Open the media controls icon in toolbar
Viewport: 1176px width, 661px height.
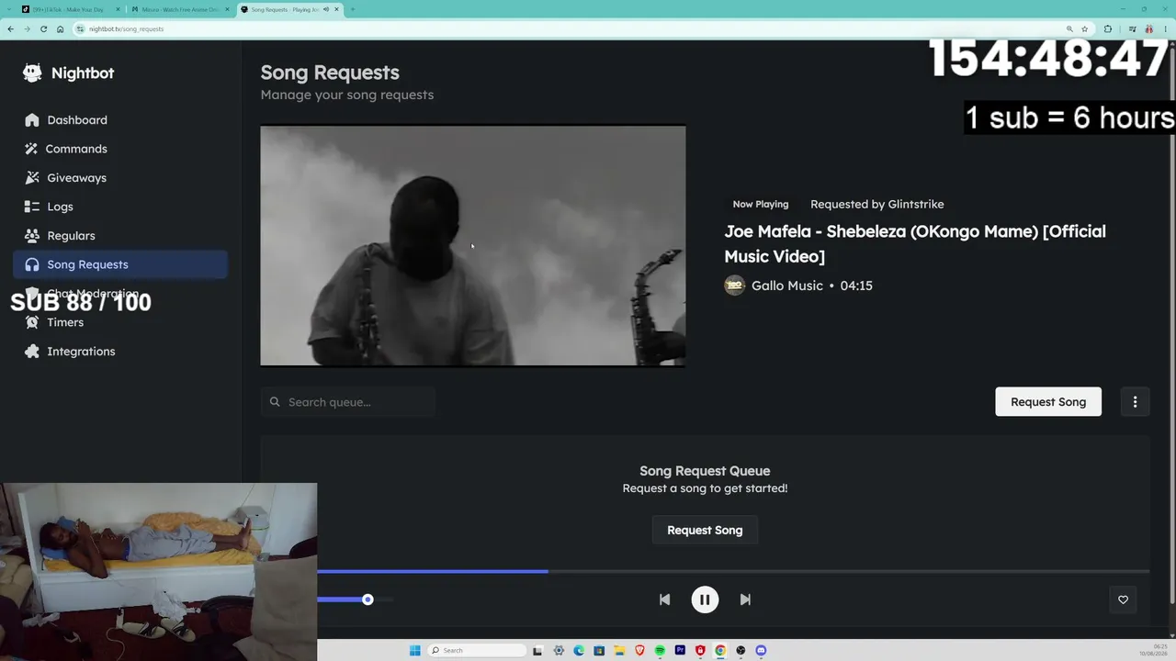1131,29
